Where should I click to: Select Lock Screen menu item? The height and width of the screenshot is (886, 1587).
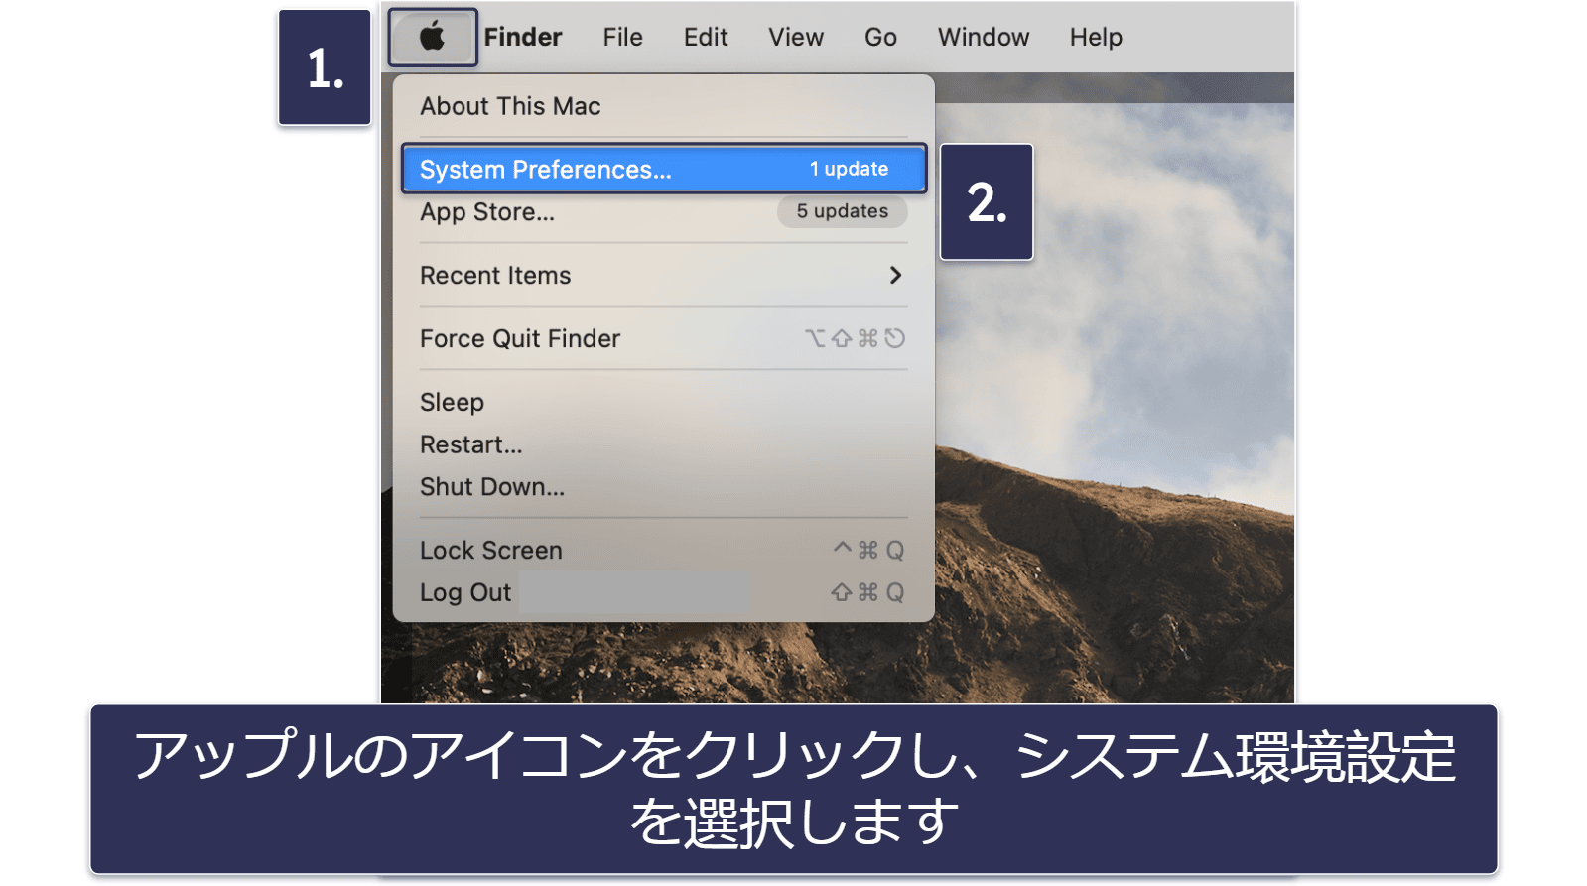coord(663,551)
